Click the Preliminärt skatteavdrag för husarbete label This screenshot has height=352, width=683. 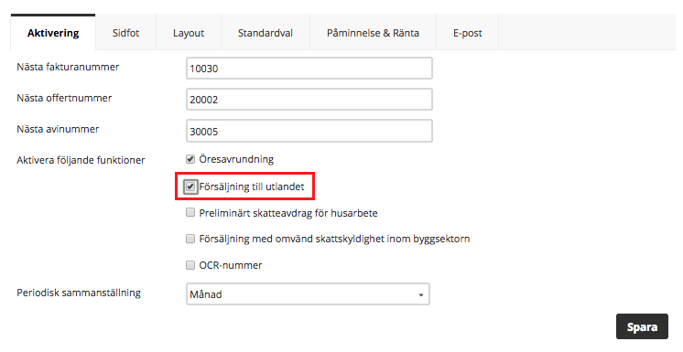coord(288,213)
